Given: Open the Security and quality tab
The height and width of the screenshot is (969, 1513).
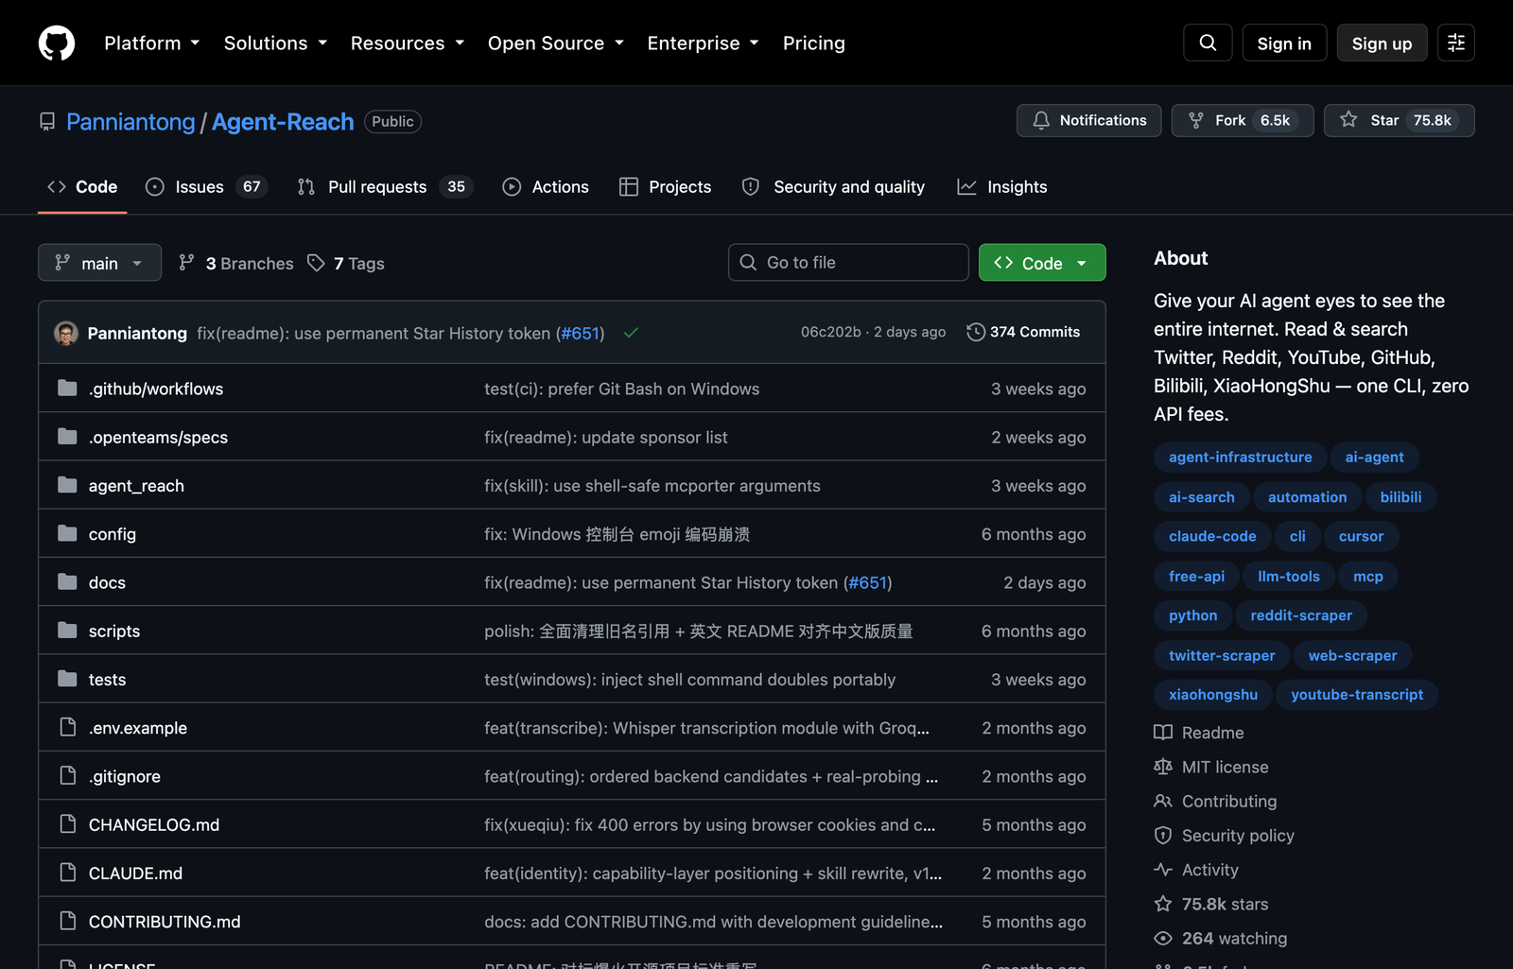Looking at the screenshot, I should click(833, 187).
